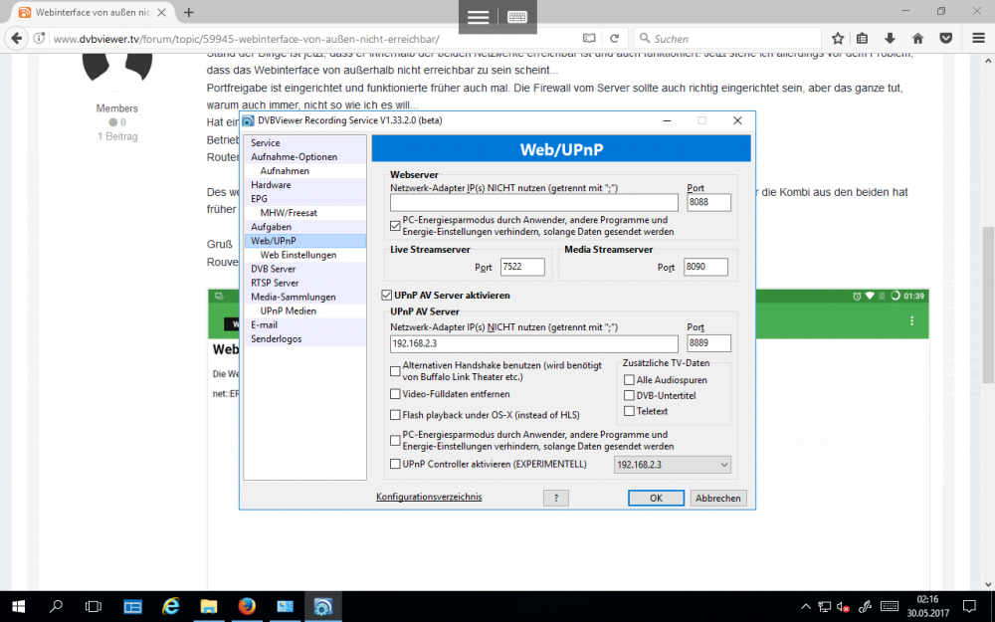Click the Abbrechen button
Image resolution: width=995 pixels, height=622 pixels.
717,499
